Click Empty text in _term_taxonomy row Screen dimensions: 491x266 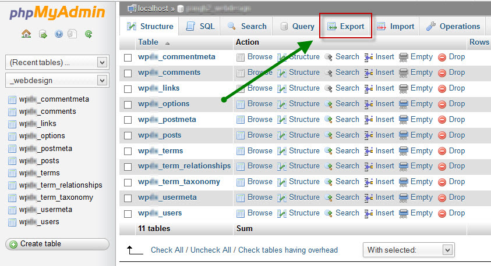[422, 182]
